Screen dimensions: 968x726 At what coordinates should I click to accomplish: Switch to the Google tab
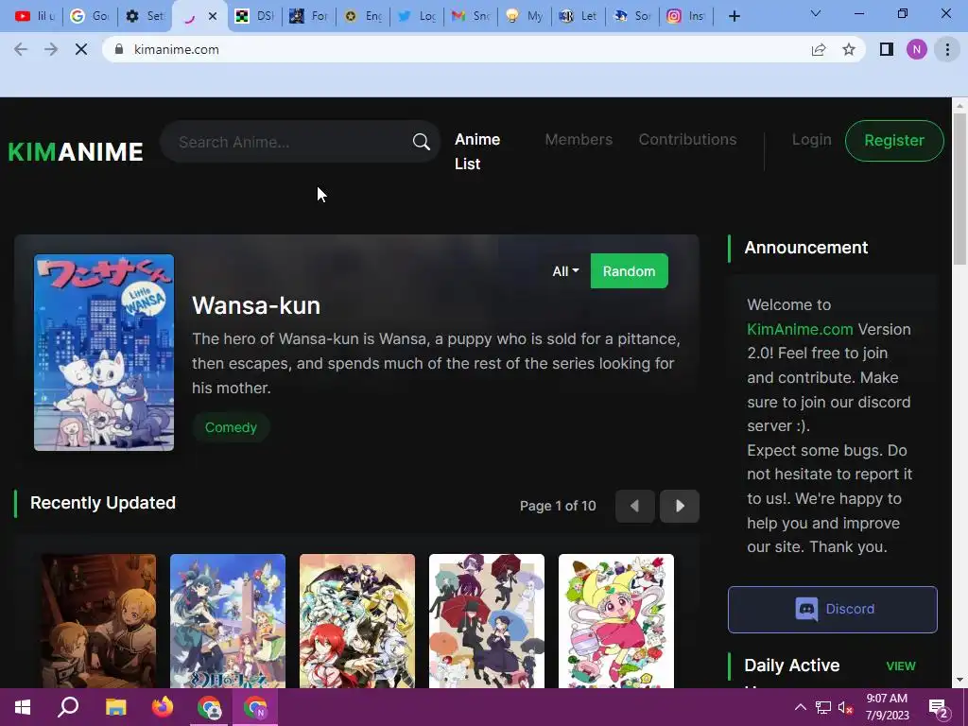pyautogui.click(x=90, y=16)
